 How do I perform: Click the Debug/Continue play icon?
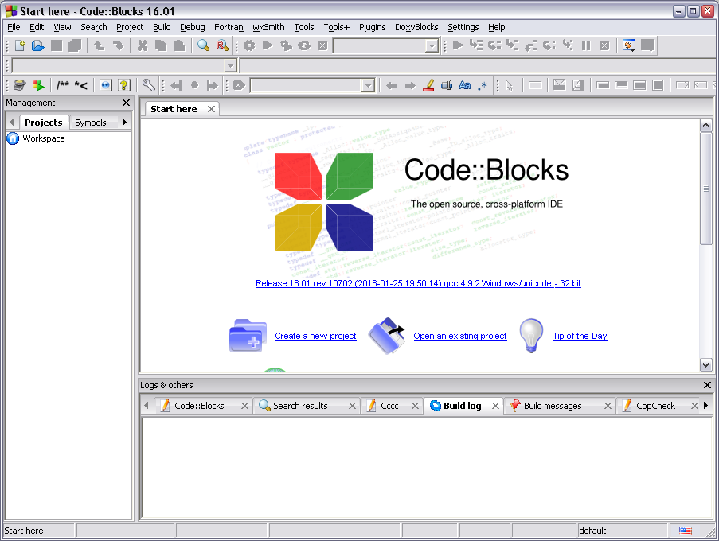tap(458, 45)
